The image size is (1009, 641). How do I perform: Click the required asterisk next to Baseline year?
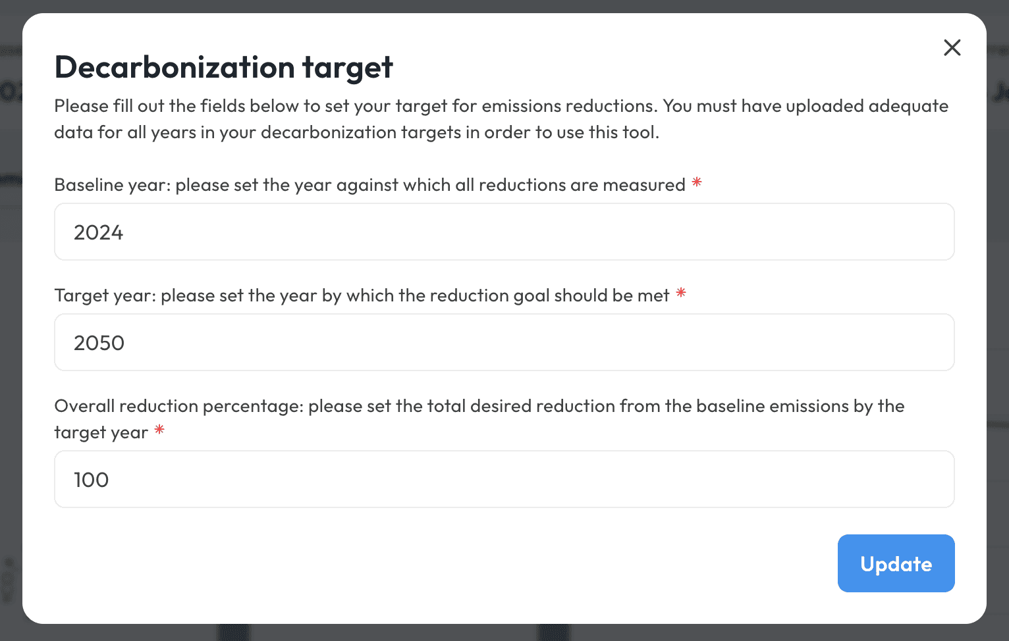point(696,183)
